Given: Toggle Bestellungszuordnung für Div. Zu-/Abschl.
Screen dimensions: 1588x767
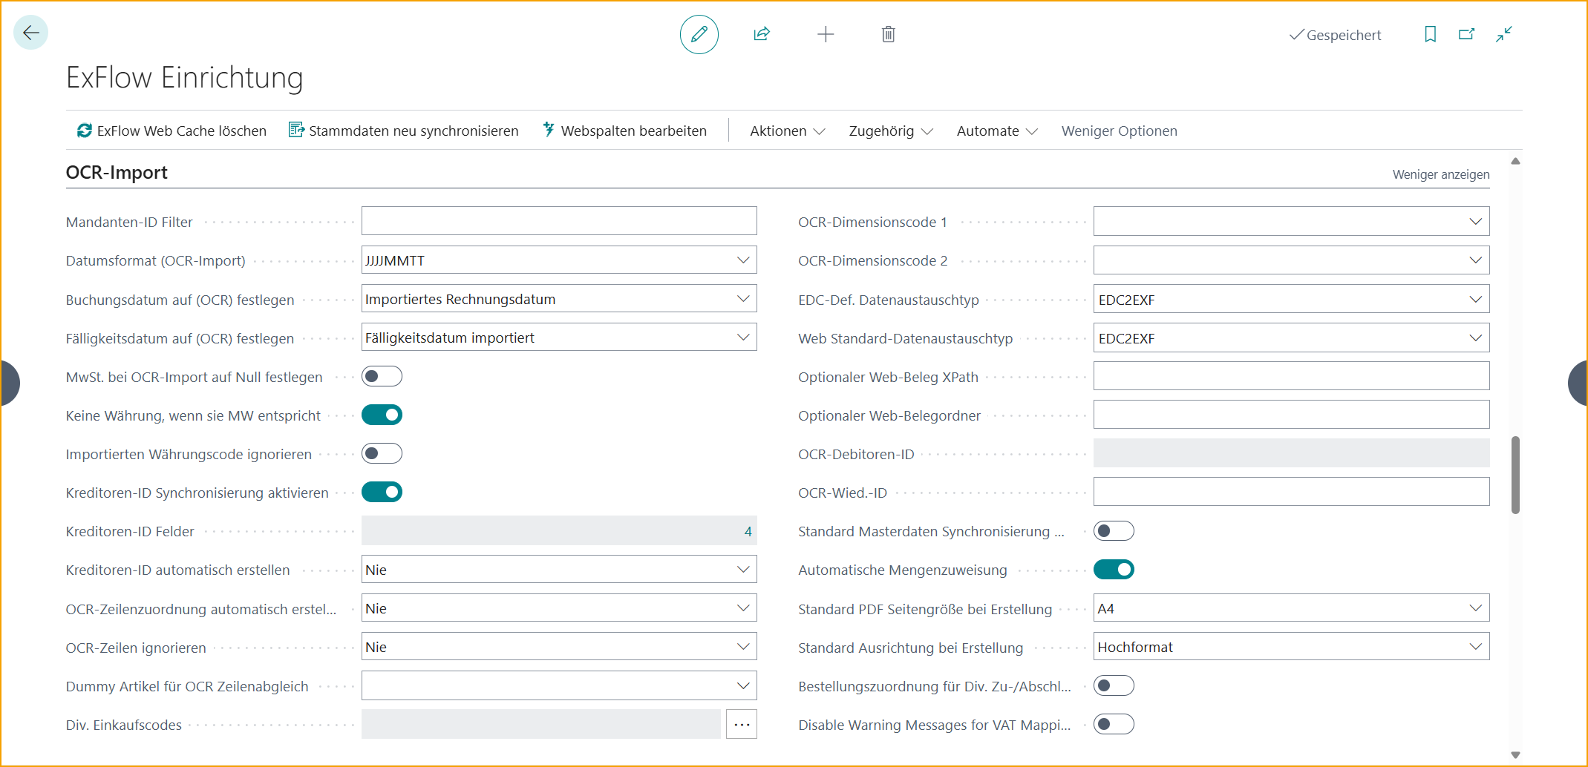Looking at the screenshot, I should (x=1114, y=685).
